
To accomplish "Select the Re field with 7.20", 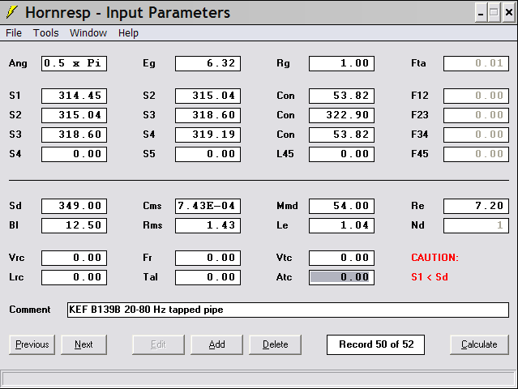I will [476, 206].
